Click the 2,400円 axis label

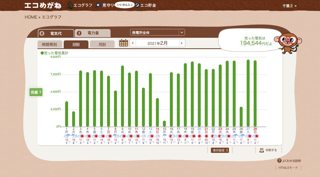[56, 109]
